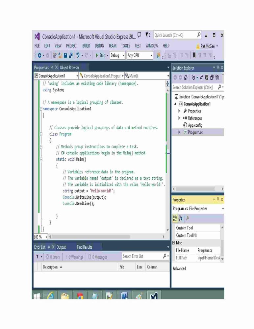Screen dimensions: 254x329
Task: Refresh the Solution Explorer
Action: [207, 78]
